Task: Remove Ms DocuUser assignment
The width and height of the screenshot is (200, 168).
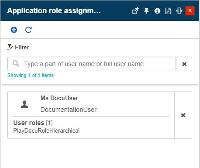Action: click(183, 115)
